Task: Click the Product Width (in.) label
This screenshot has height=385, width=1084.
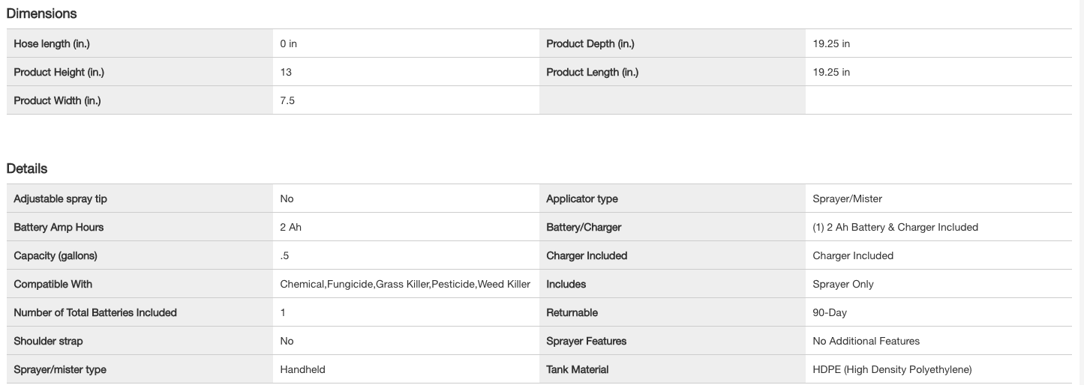Action: click(x=57, y=100)
